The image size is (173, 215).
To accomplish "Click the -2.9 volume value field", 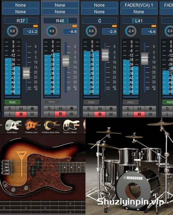I will pos(110,31).
